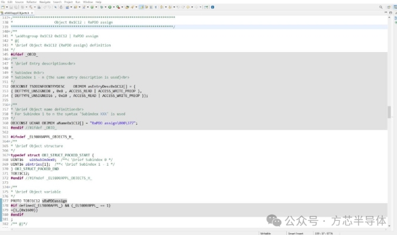
Task: Click the aName0x1C12 string definition line
Action: tap(74, 123)
